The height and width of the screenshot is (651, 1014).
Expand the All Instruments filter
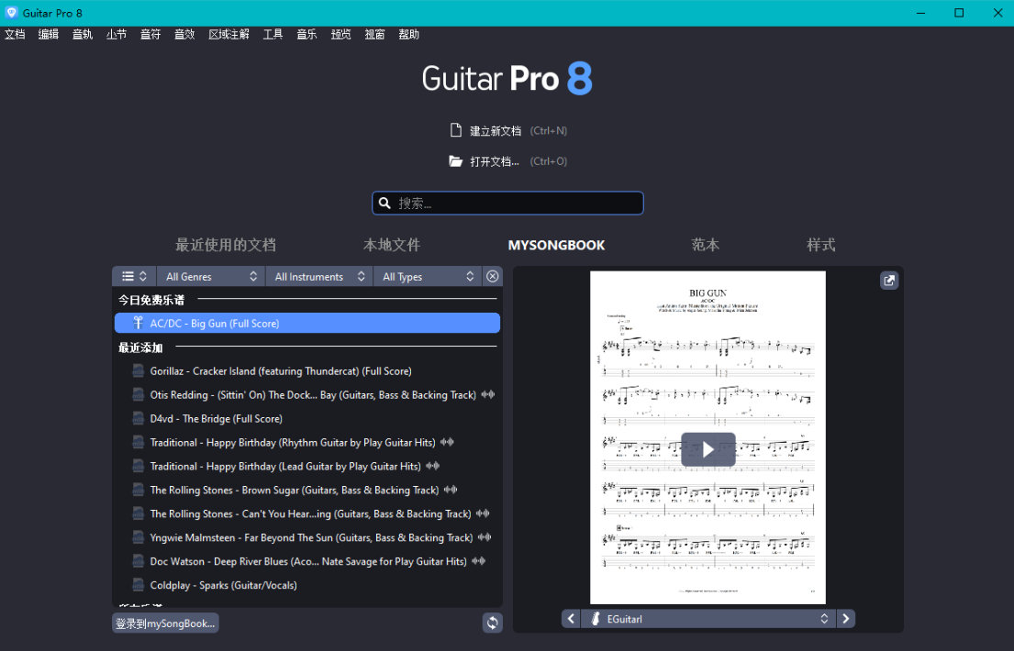point(319,277)
